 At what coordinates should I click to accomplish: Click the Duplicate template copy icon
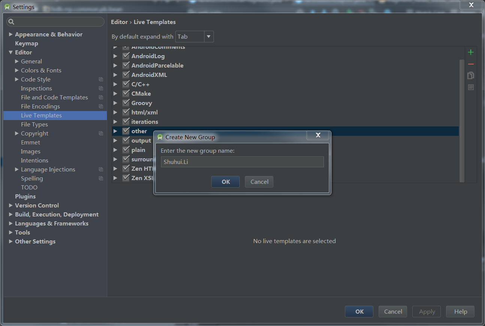(471, 76)
